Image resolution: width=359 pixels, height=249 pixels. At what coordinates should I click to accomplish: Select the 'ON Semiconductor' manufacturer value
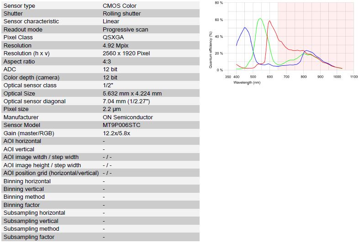click(128, 117)
